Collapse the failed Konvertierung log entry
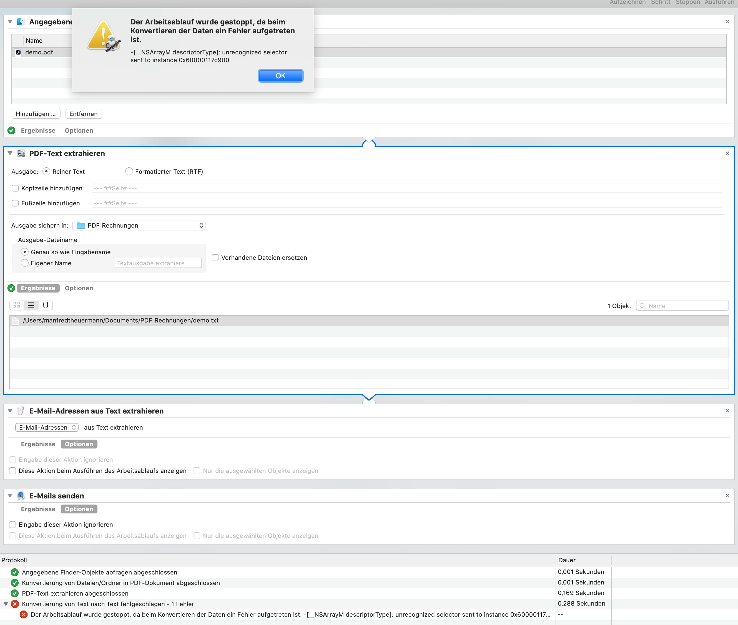 (6, 604)
